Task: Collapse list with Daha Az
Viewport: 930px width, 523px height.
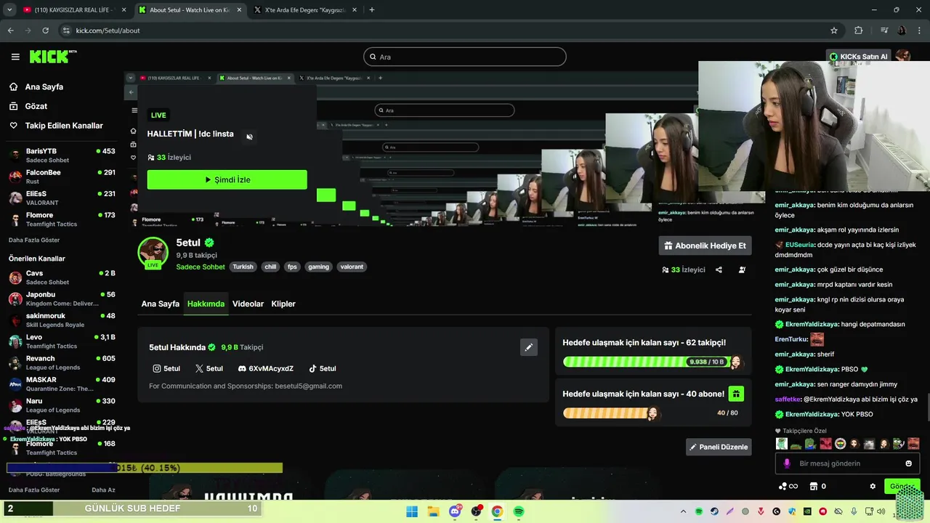Action: point(103,490)
